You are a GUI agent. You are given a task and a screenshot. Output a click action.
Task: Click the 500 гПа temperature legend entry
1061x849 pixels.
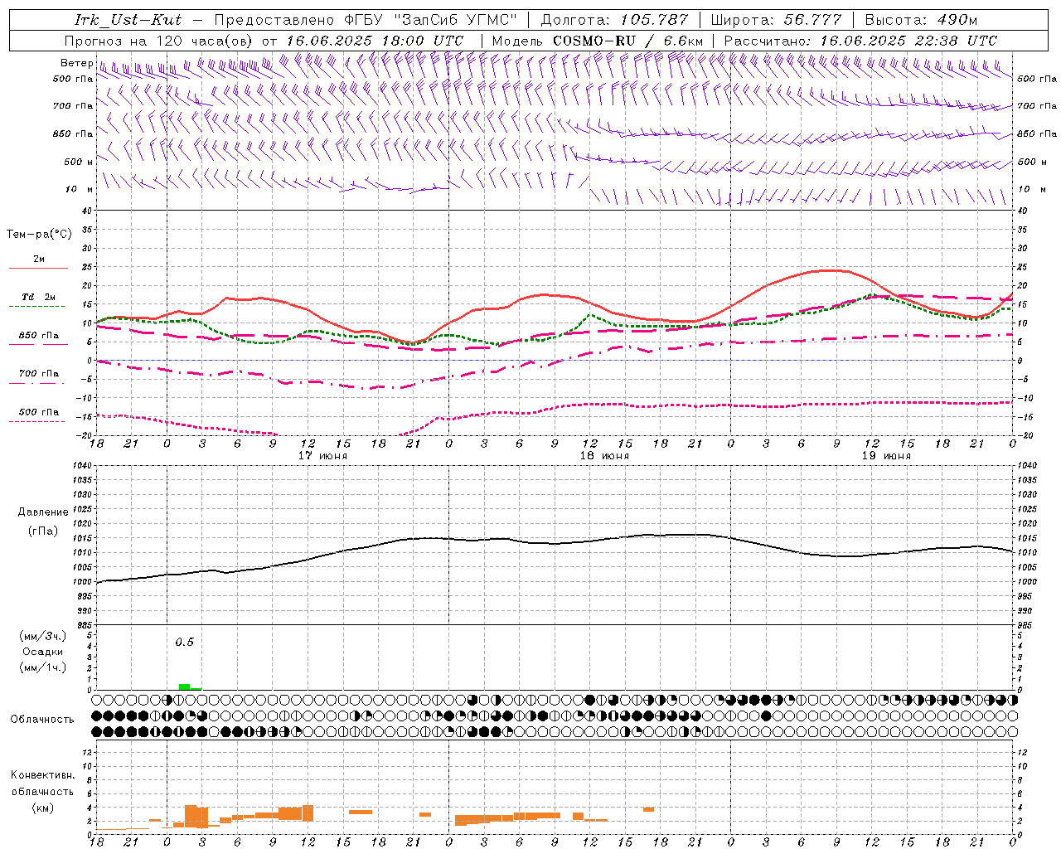click(38, 411)
